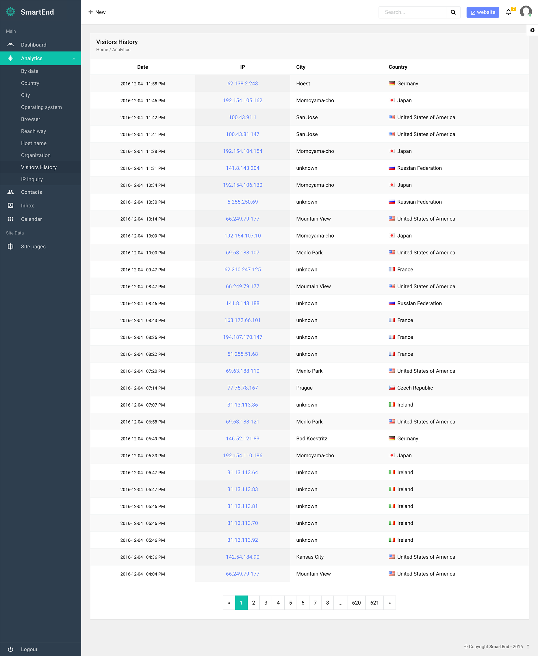Open the notifications bell

[509, 12]
